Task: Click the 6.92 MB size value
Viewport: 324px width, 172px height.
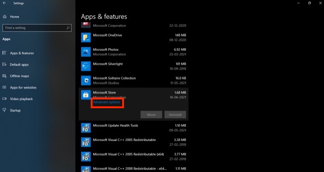Action: pos(180,49)
